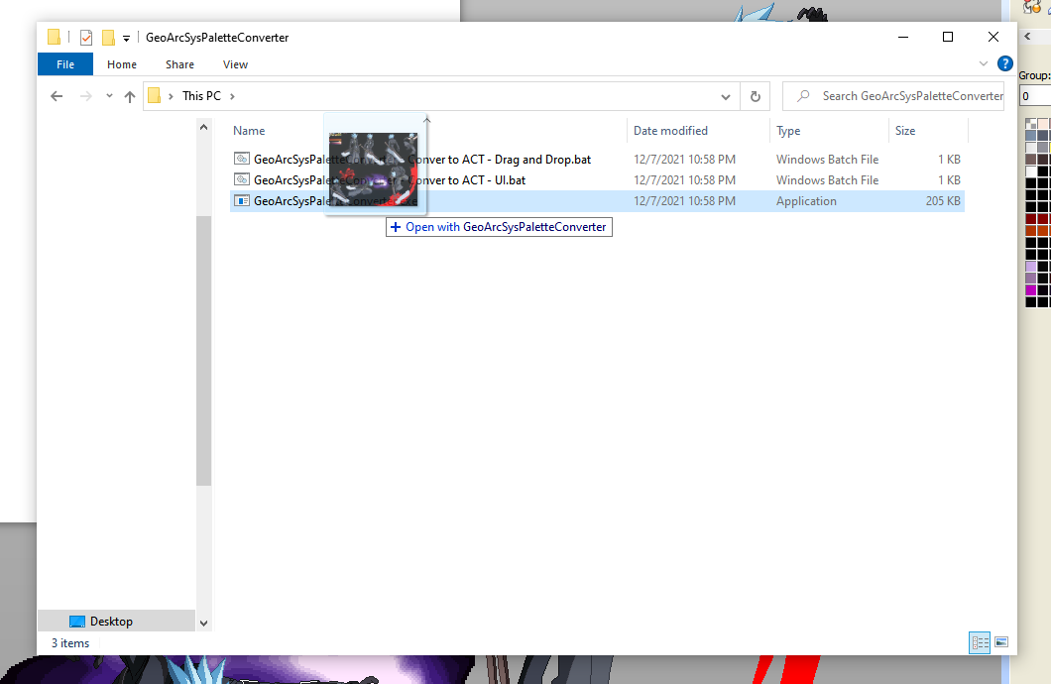Image resolution: width=1051 pixels, height=684 pixels.
Task: Switch to Details view layout
Action: pos(980,642)
